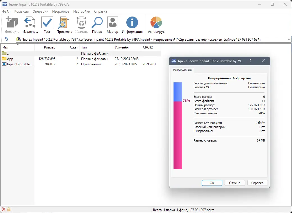The height and width of the screenshot is (213, 292).
Task: Switch to the Информация tab in the dialog
Action: (182, 70)
